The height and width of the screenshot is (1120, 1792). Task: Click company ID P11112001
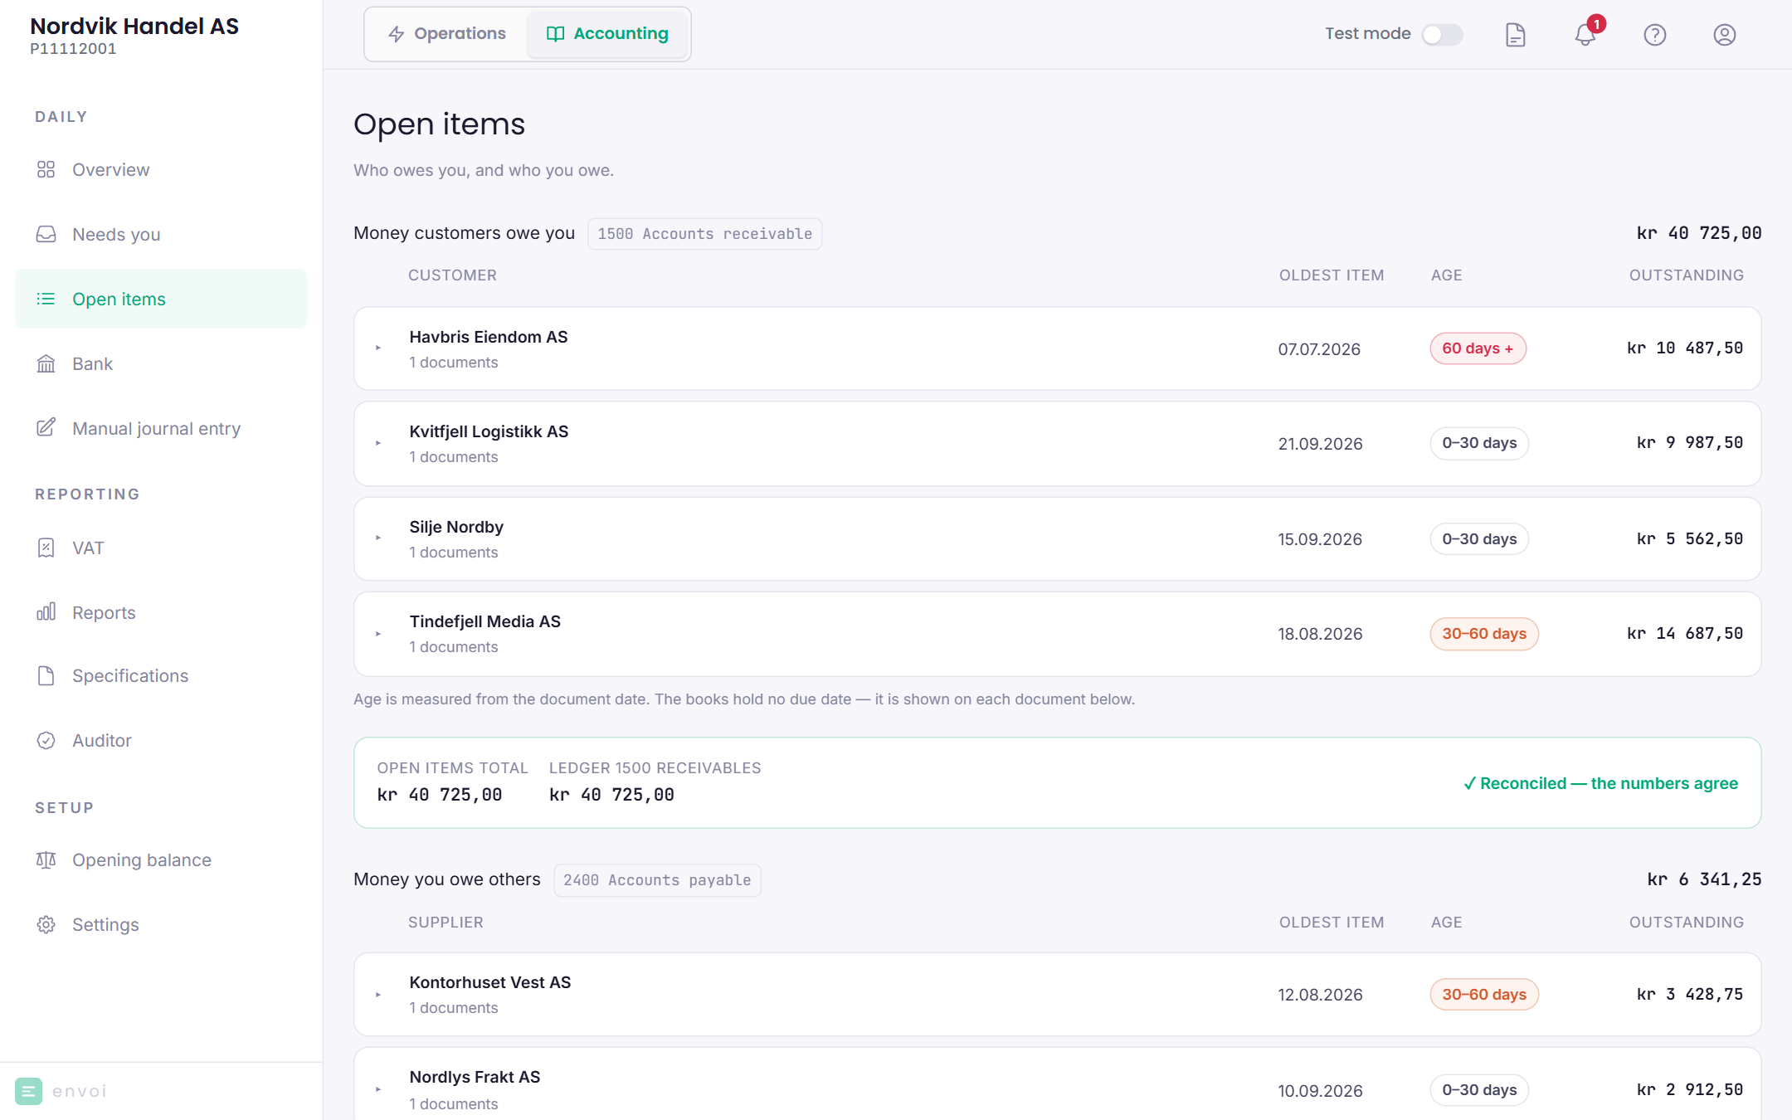tap(73, 49)
